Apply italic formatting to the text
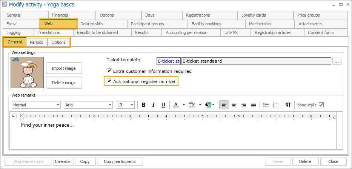 (x=154, y=105)
